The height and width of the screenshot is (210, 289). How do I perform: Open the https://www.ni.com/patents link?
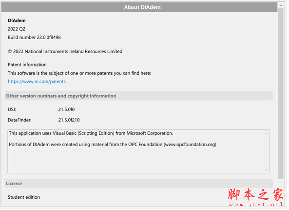pyautogui.click(x=37, y=82)
